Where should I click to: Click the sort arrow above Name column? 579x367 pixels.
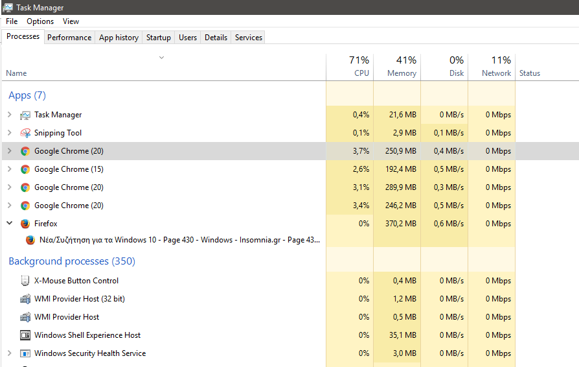(x=161, y=58)
